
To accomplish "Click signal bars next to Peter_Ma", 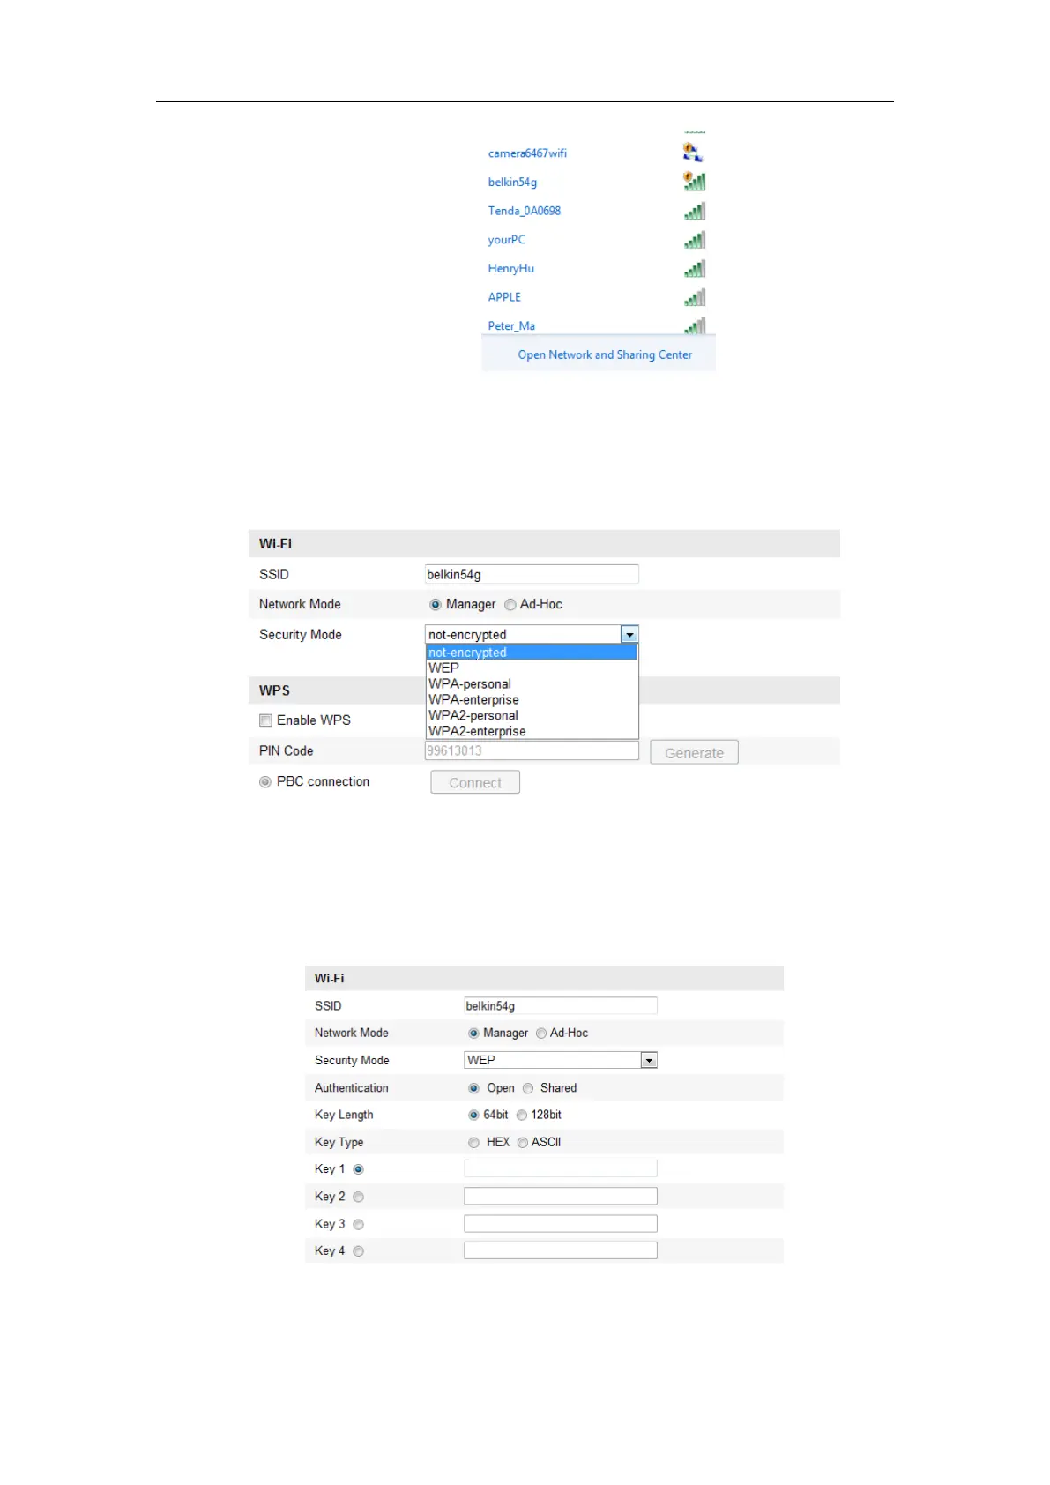I will click(695, 325).
